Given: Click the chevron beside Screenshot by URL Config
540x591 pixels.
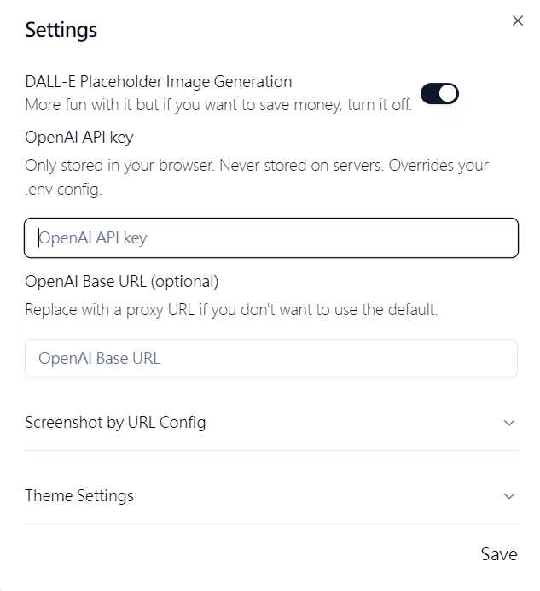Looking at the screenshot, I should [509, 423].
